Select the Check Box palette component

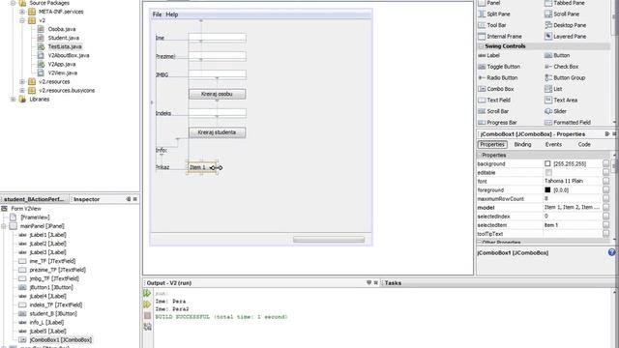561,67
